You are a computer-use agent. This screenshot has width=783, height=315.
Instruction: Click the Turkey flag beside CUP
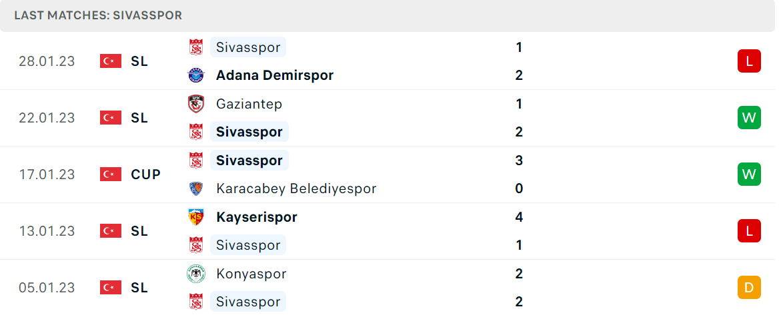(x=110, y=174)
